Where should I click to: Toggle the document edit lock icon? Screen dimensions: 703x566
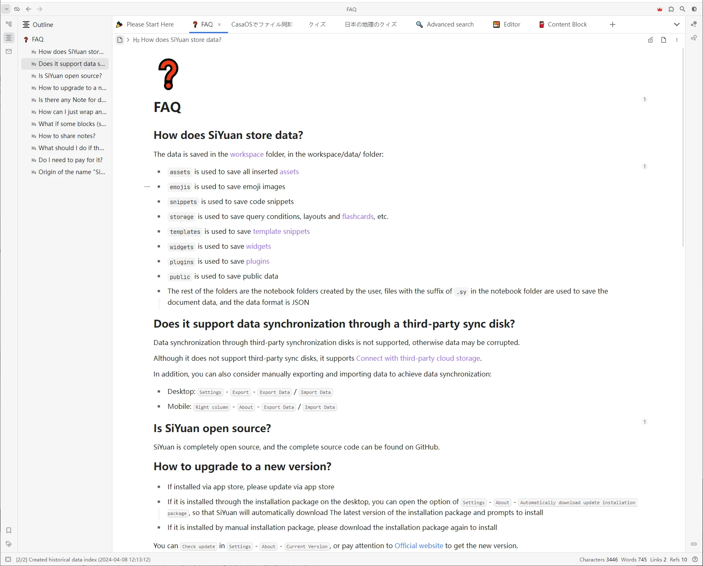(650, 40)
